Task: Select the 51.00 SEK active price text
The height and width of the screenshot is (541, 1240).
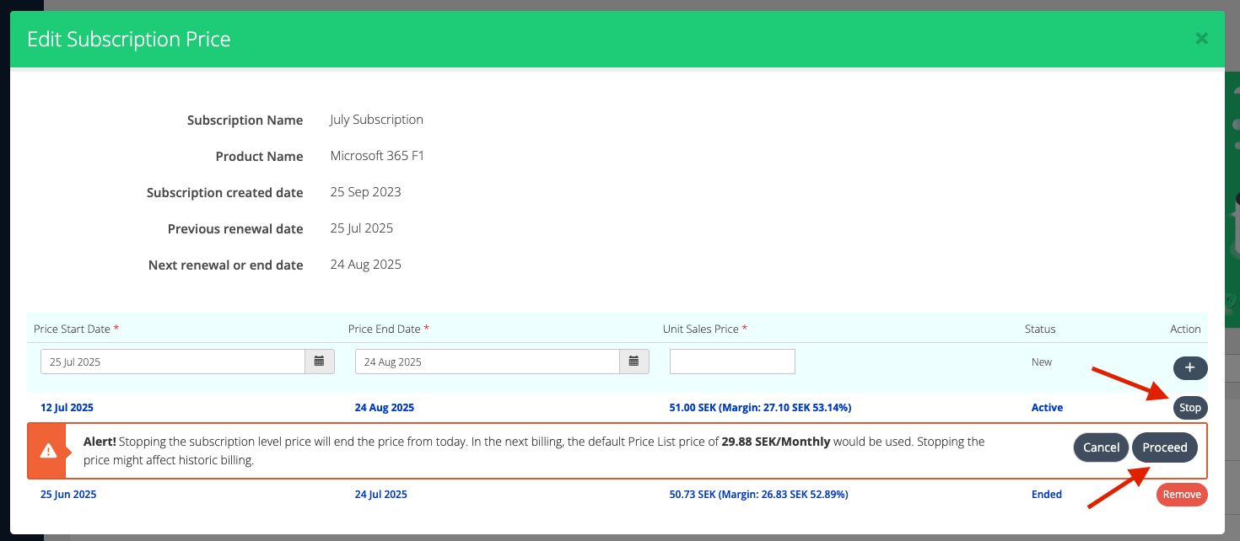Action: pyautogui.click(x=760, y=408)
